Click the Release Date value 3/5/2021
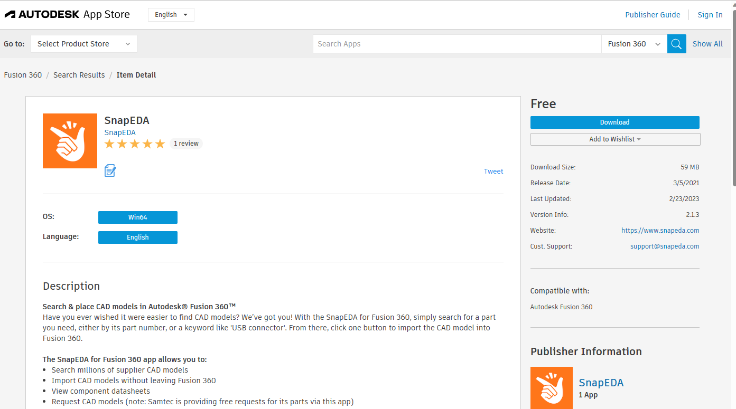Viewport: 736px width, 409px height. (685, 183)
